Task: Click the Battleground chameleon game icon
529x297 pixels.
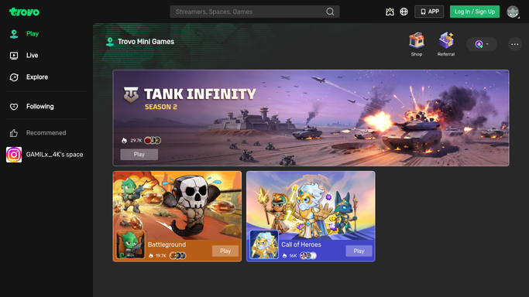Action: click(131, 244)
